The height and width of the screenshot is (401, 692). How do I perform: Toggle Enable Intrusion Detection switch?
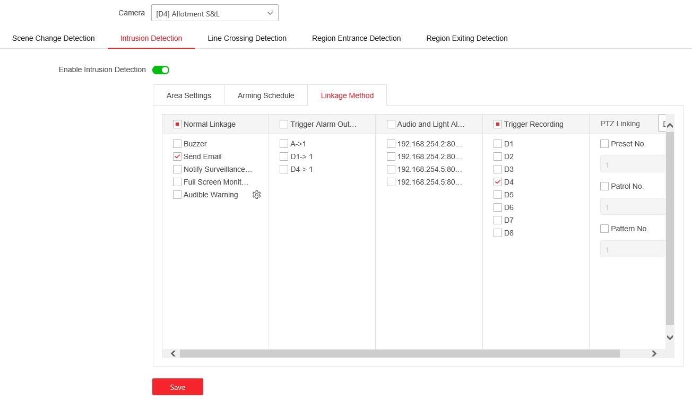point(161,70)
